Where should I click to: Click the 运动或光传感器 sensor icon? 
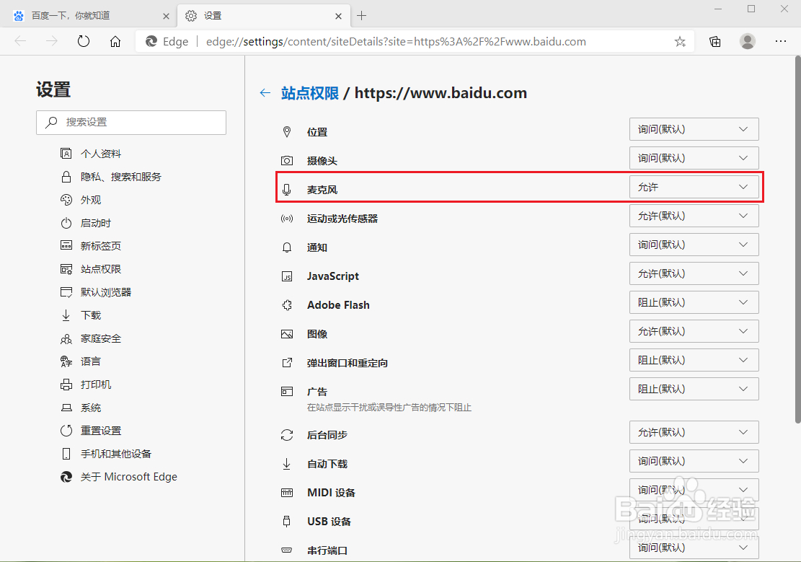(287, 219)
